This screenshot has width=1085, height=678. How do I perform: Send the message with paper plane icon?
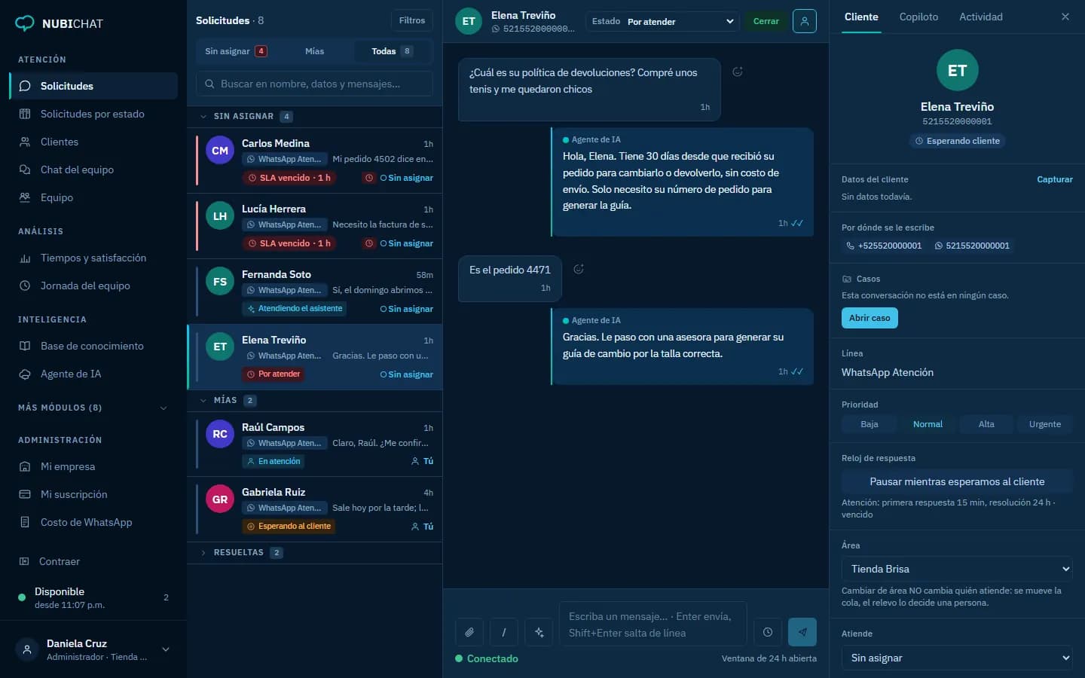pos(802,632)
